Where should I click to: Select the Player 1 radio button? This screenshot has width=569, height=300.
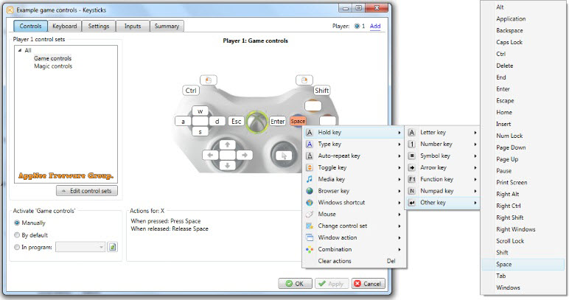[357, 26]
